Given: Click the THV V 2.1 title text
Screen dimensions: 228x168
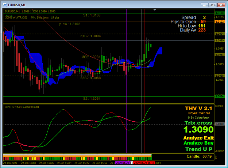Looking at the screenshot, I should [198, 108].
